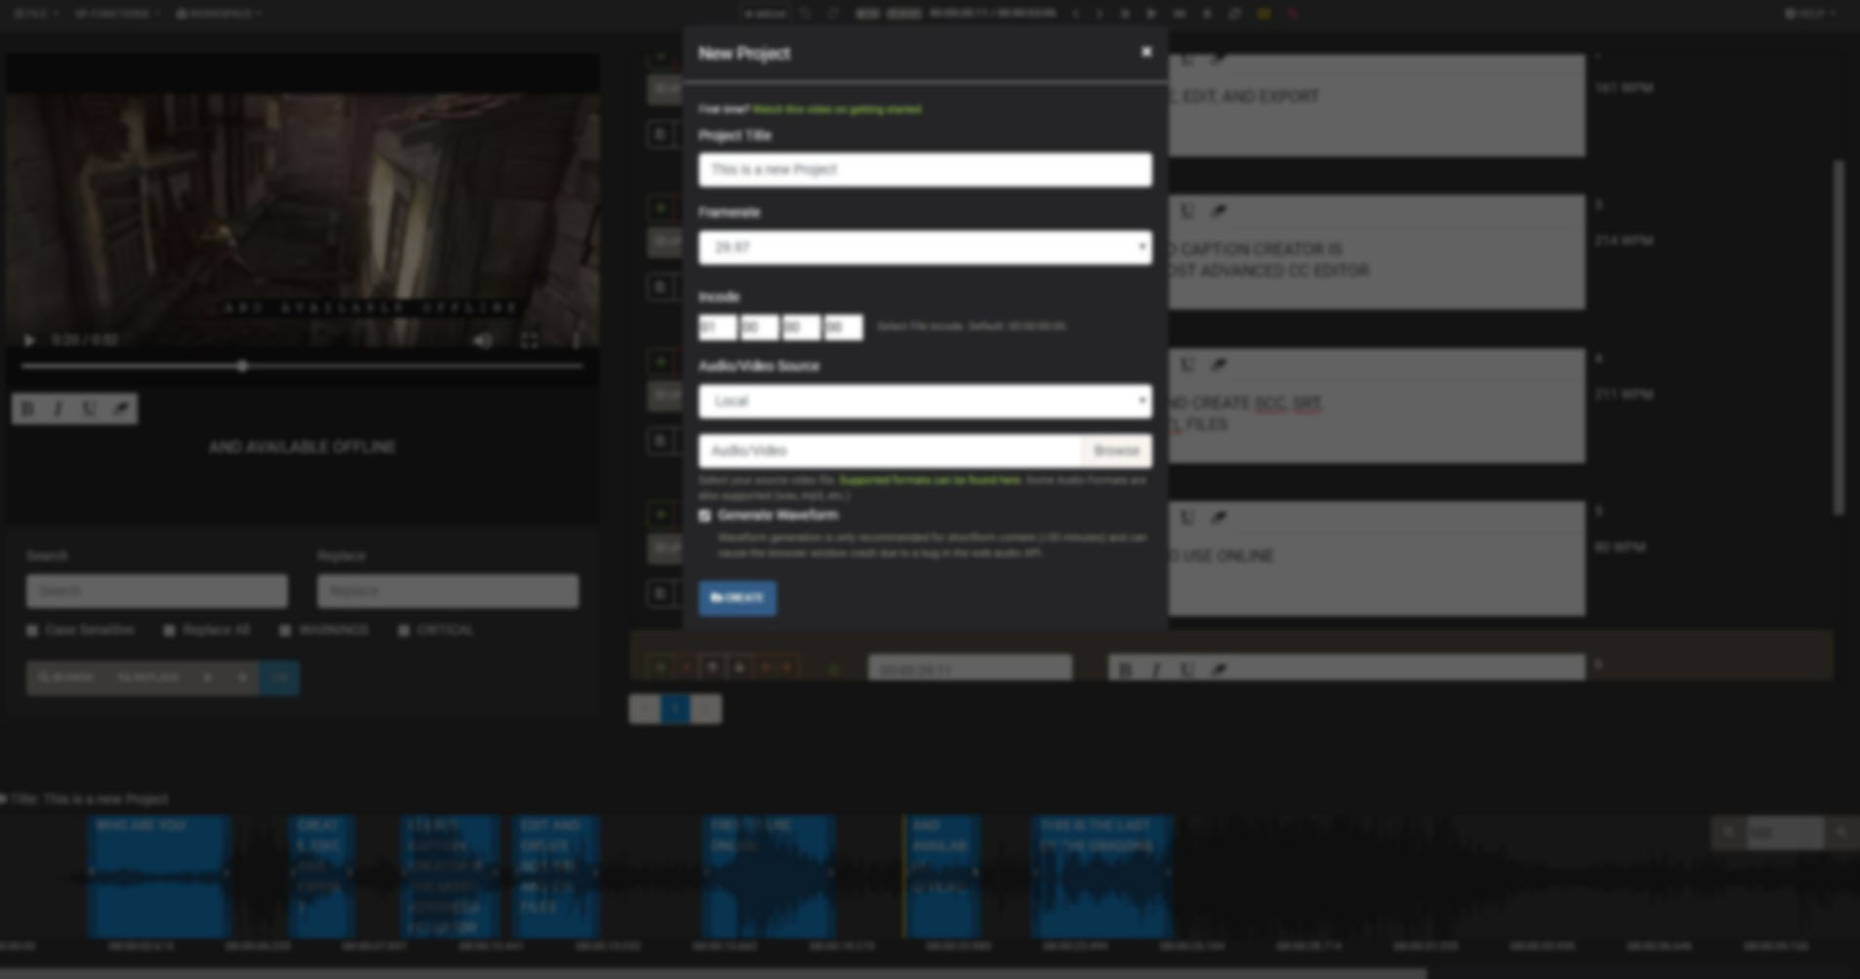Select the WHO ARE YOU timeline block
Image resolution: width=1860 pixels, height=979 pixels.
[x=159, y=876]
